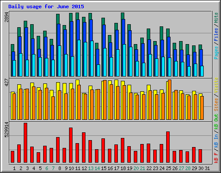
Task: Click the 'kB In' legend label
Action: pos(216,141)
